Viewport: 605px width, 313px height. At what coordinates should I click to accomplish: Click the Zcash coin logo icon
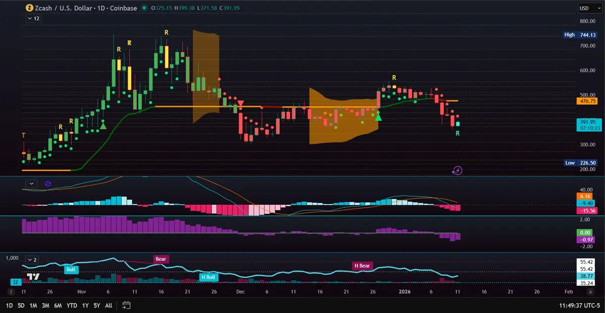pos(30,8)
